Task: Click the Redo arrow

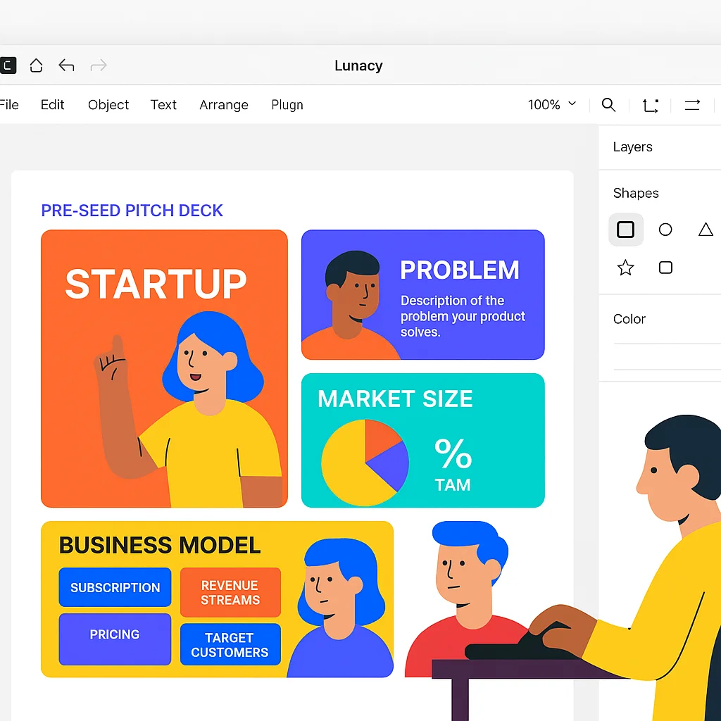Action: click(x=99, y=65)
